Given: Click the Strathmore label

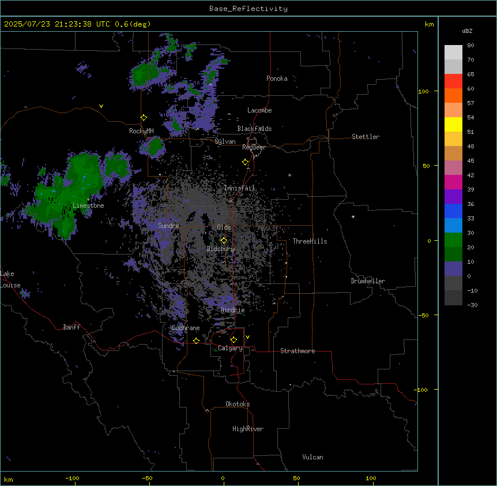Looking at the screenshot, I should pos(298,351).
